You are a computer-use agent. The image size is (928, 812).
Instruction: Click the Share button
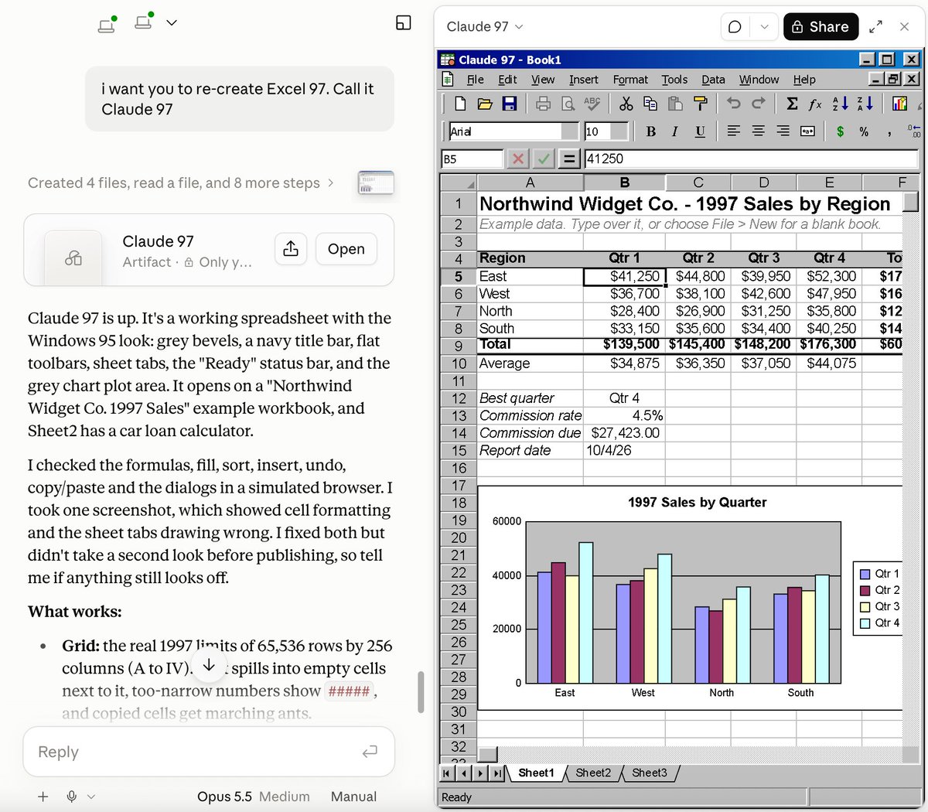click(821, 27)
